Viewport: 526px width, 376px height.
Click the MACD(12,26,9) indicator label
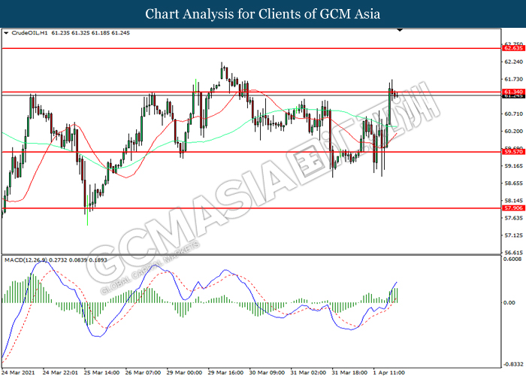click(x=26, y=260)
